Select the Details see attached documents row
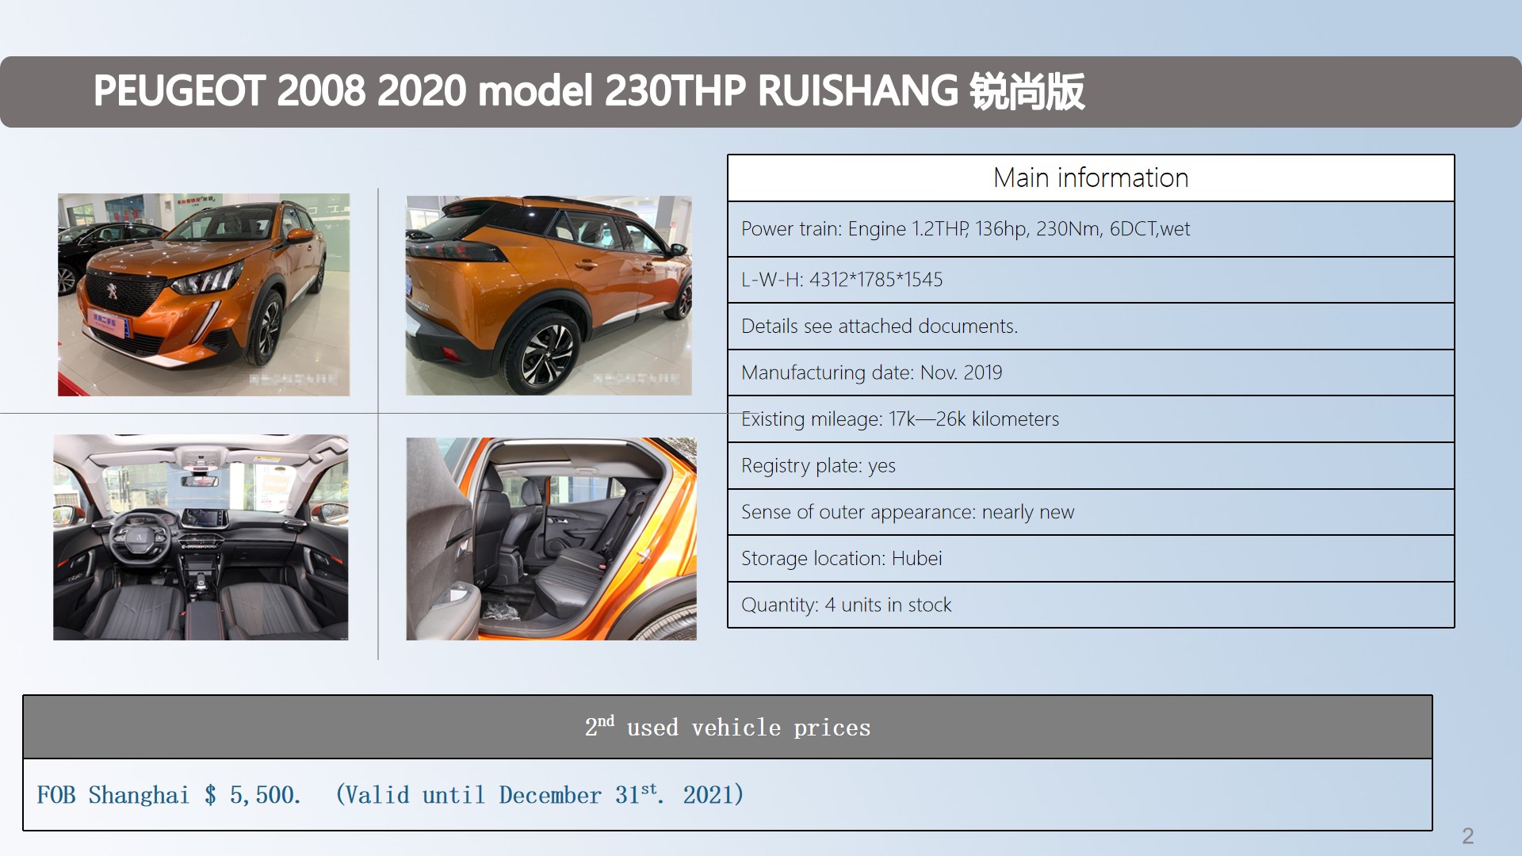The width and height of the screenshot is (1522, 856). (x=879, y=327)
